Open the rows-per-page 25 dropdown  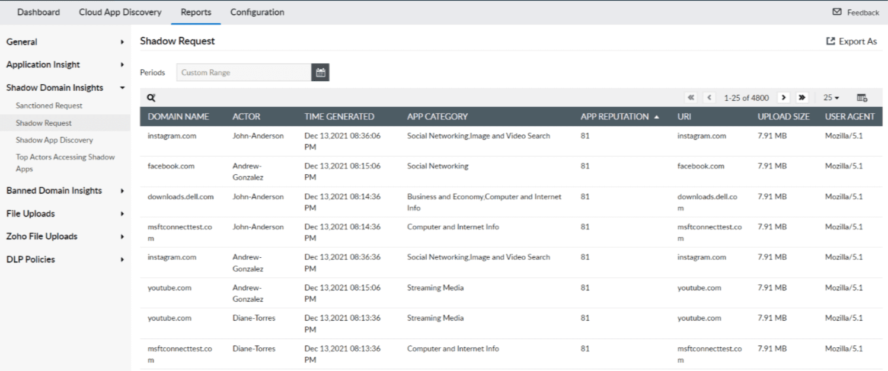pyautogui.click(x=829, y=97)
